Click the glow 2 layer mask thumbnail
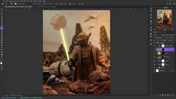Viewport: 176px width, 99px height. [x=163, y=50]
